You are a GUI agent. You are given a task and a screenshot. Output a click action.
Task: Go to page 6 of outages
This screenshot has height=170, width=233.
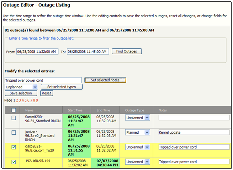[x=28, y=101]
